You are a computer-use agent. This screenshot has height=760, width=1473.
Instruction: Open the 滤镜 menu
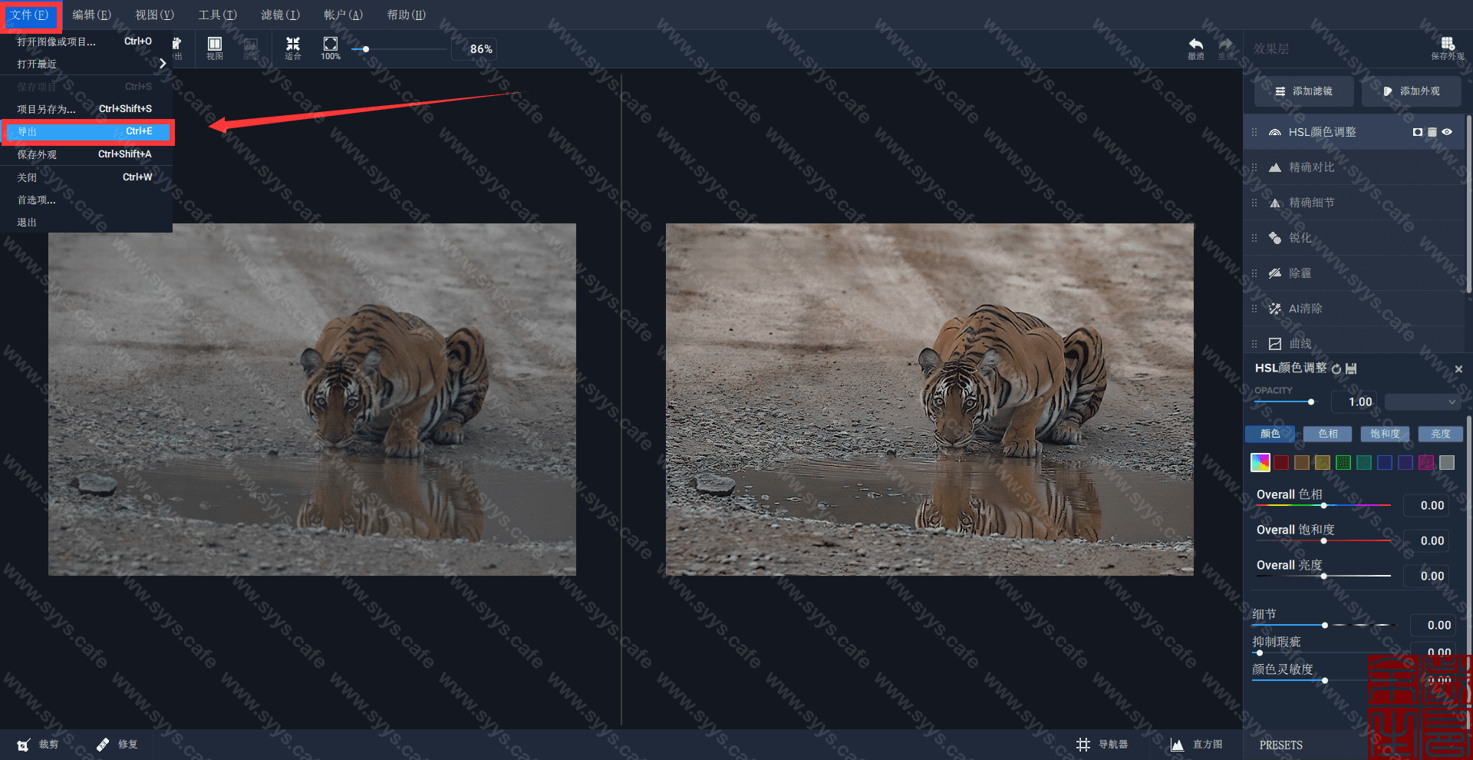click(x=280, y=15)
